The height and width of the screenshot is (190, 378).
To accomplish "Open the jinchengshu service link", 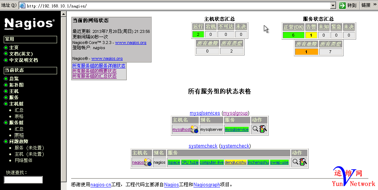I will [258, 162].
